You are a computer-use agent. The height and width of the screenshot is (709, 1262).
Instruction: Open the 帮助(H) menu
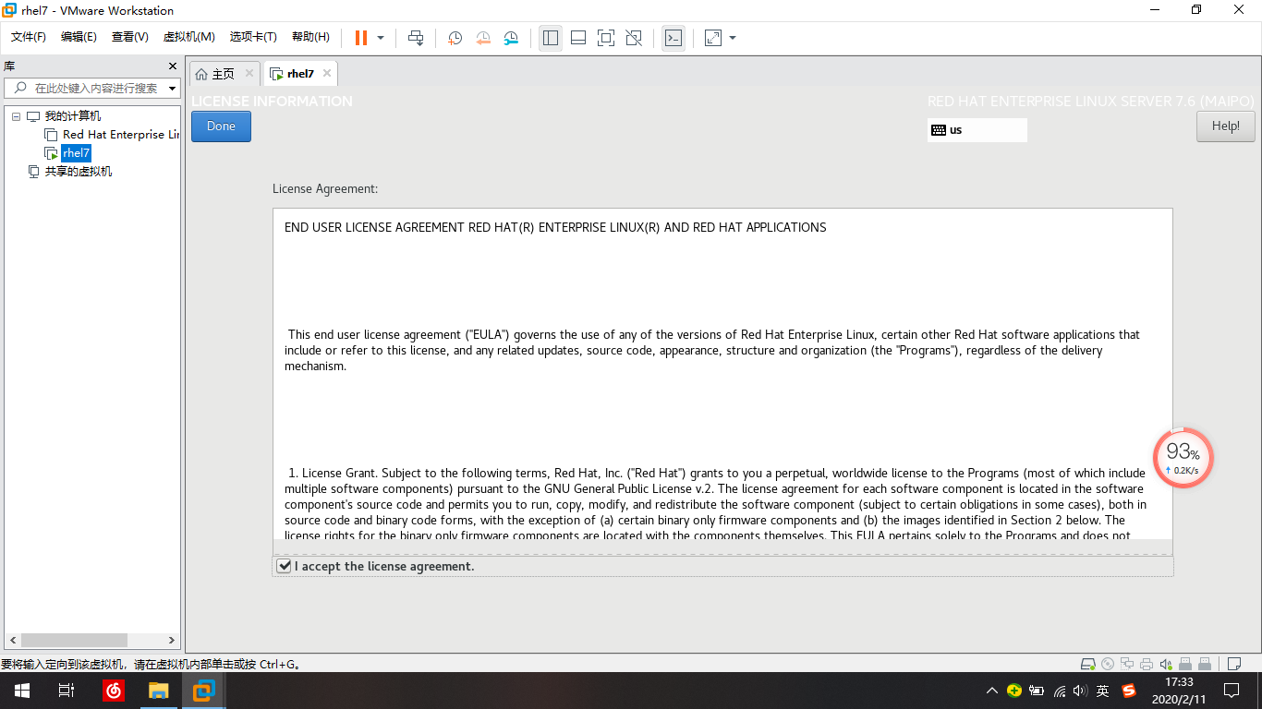click(310, 37)
